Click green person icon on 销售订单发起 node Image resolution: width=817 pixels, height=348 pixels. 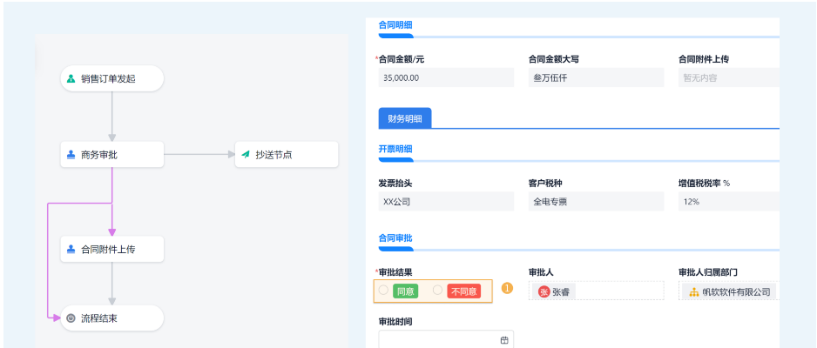[x=71, y=79]
